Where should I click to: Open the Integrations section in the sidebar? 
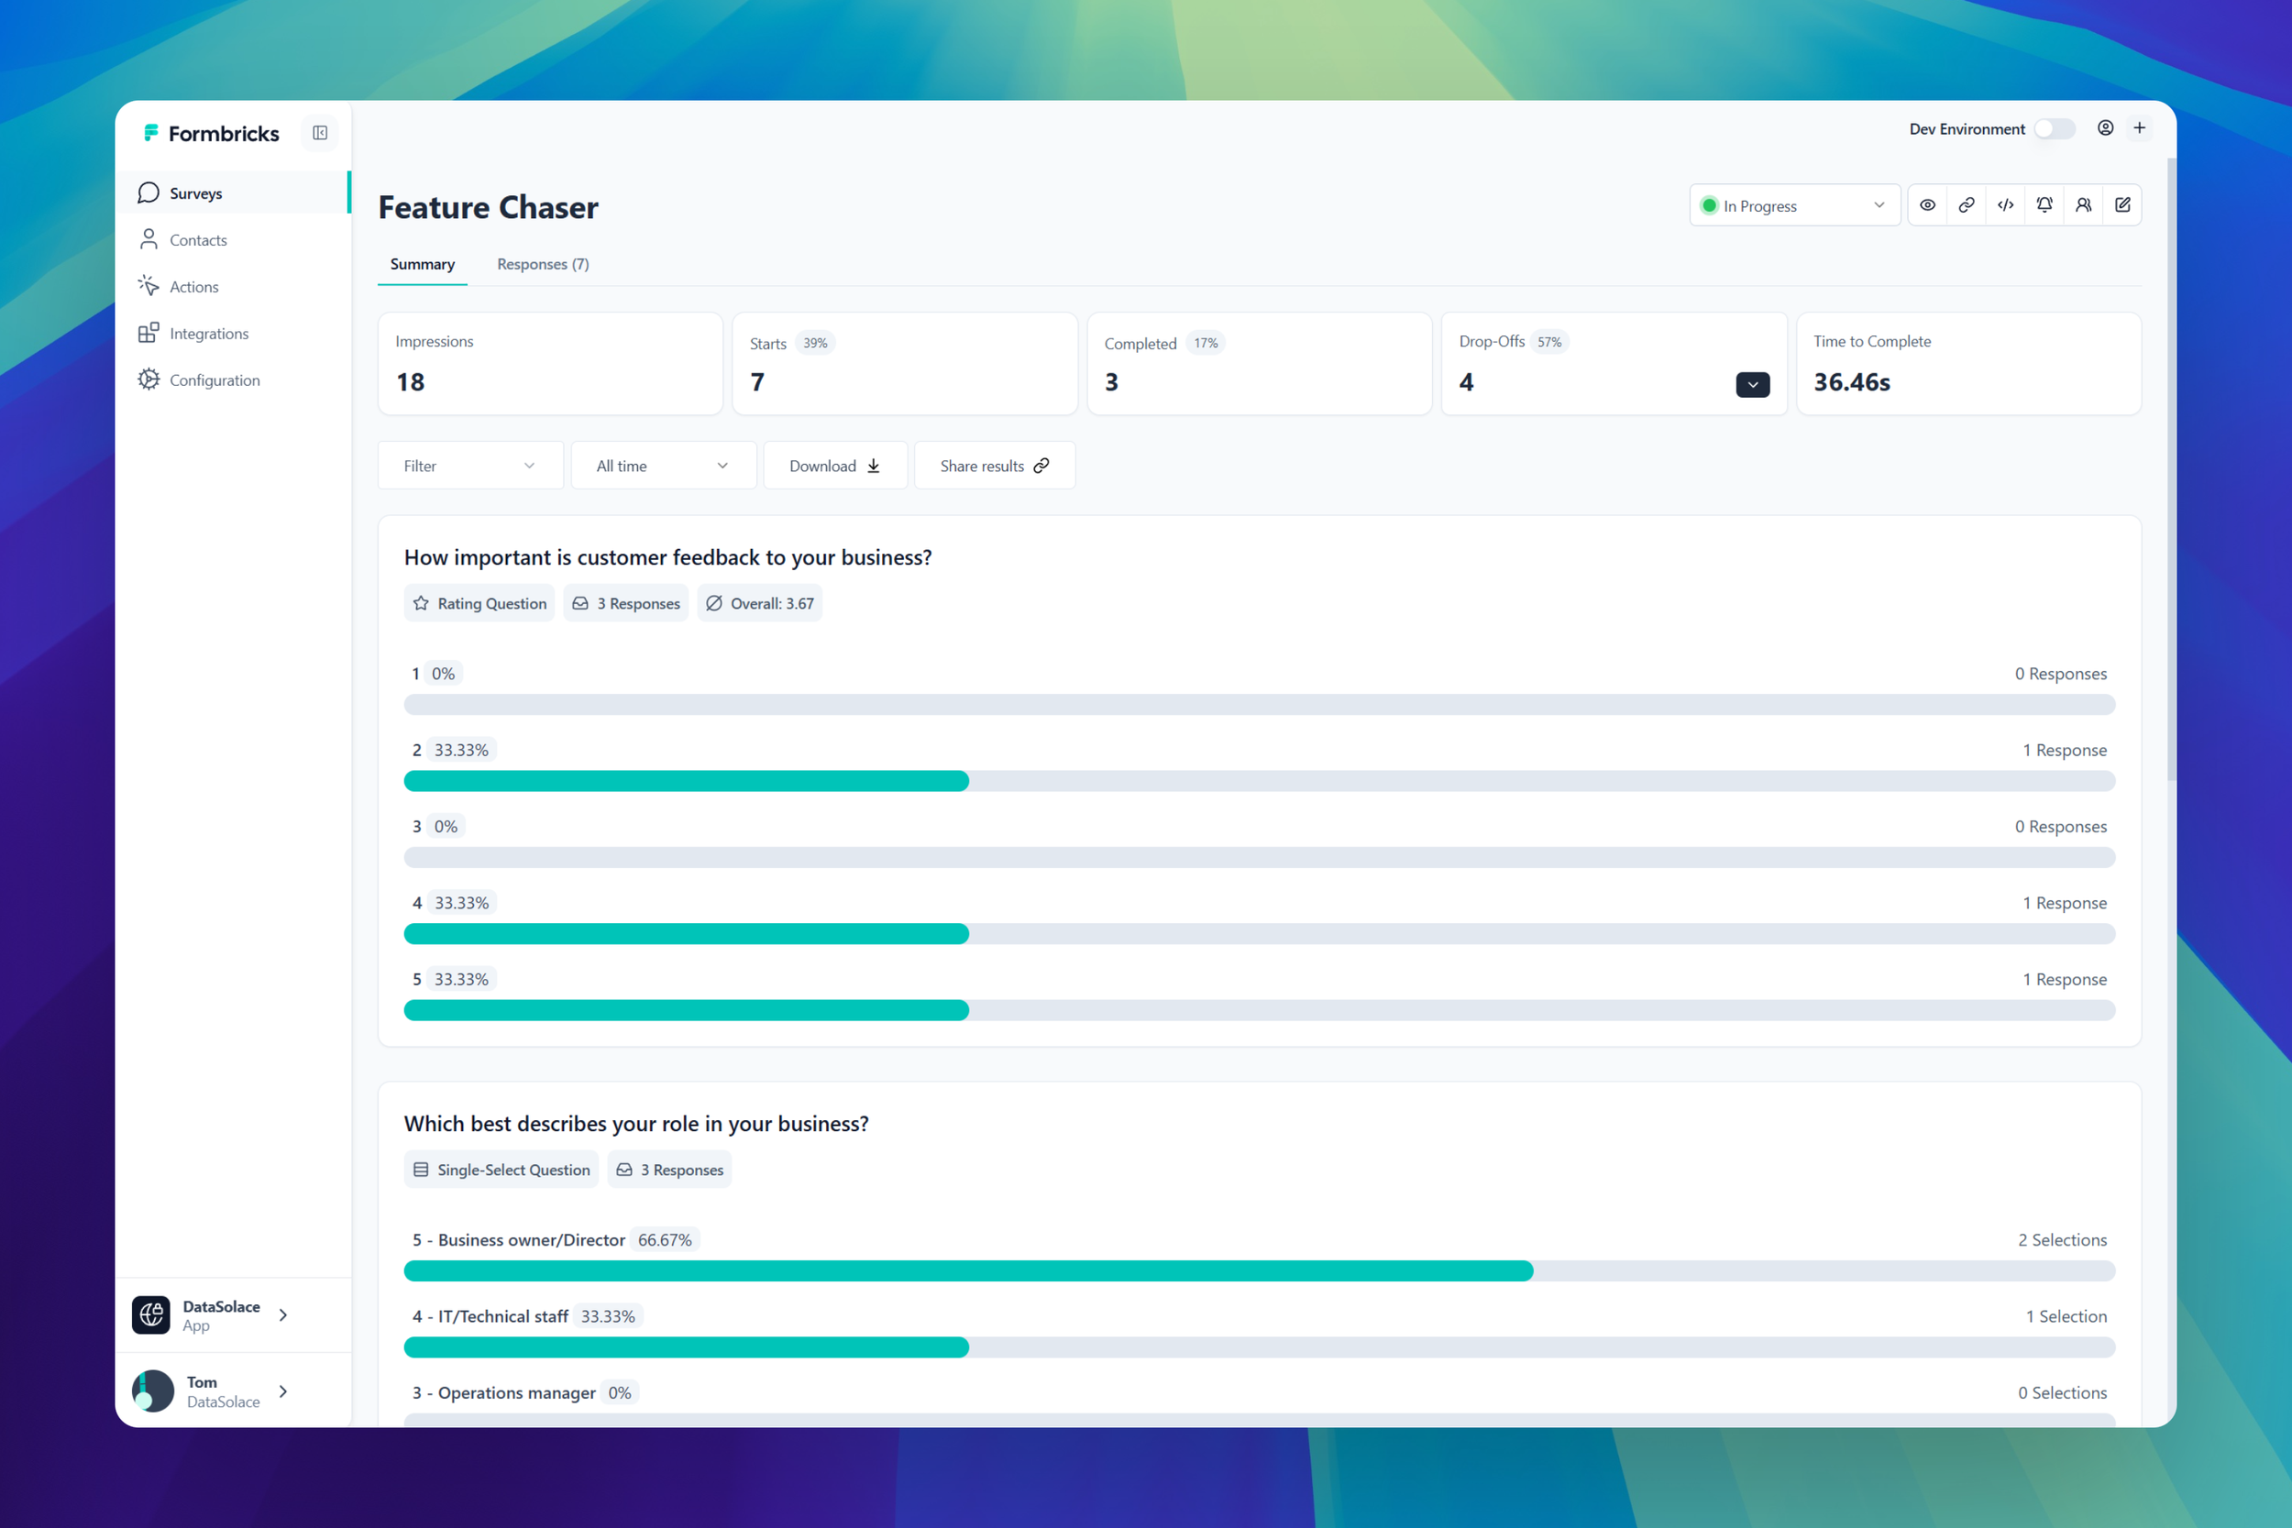pos(208,333)
